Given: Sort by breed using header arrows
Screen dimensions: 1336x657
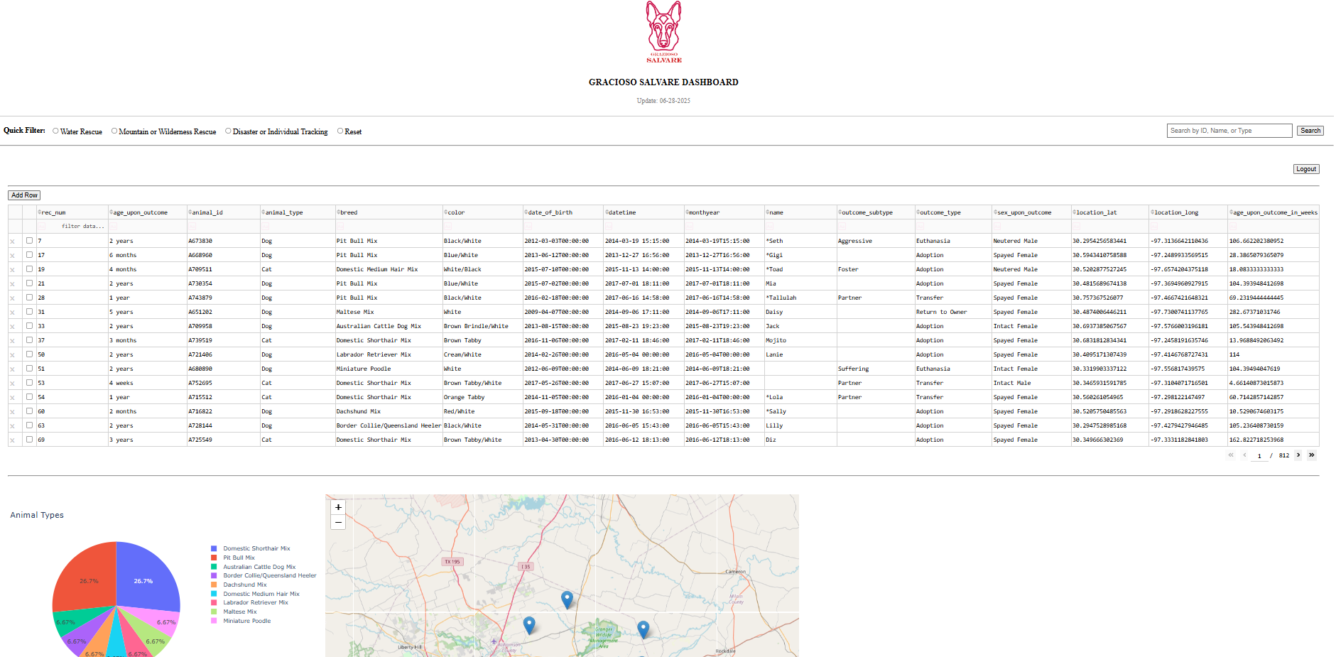Looking at the screenshot, I should pyautogui.click(x=339, y=212).
